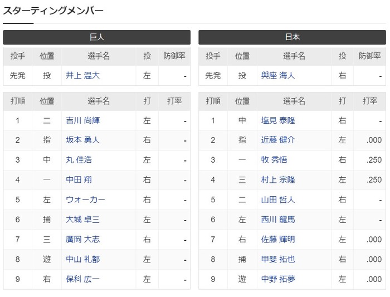Open player link 與座 海人
Image resolution: width=390 pixels, height=297 pixels.
tap(278, 75)
